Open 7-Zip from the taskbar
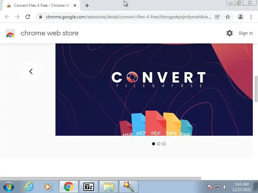 pyautogui.click(x=89, y=187)
